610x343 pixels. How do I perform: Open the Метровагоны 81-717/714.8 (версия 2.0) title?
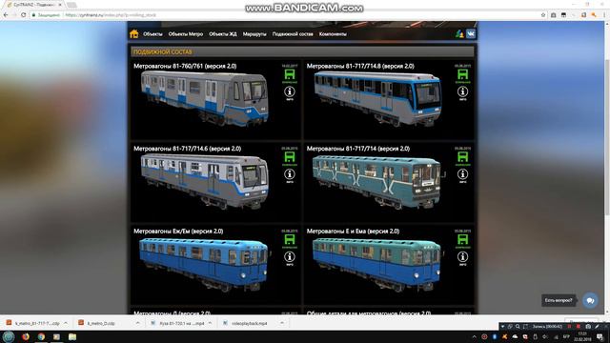point(360,66)
